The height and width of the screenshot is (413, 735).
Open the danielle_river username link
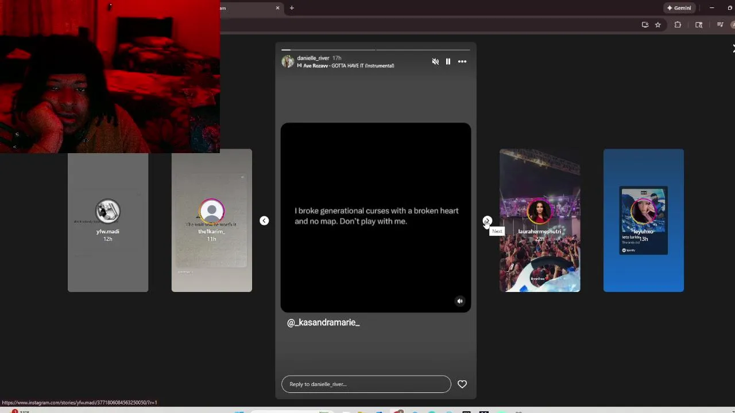click(x=313, y=58)
